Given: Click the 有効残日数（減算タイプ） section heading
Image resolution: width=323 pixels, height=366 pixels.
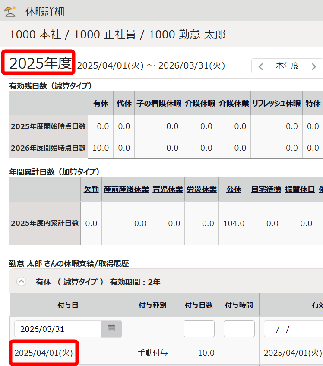Looking at the screenshot, I should [x=51, y=86].
